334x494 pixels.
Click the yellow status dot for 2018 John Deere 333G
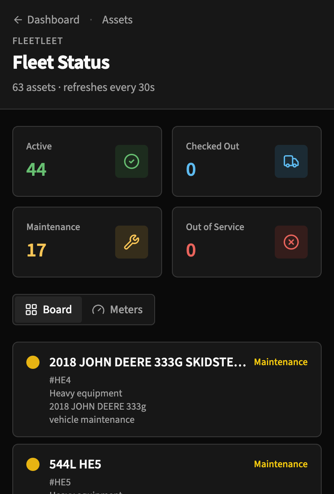pos(33,362)
